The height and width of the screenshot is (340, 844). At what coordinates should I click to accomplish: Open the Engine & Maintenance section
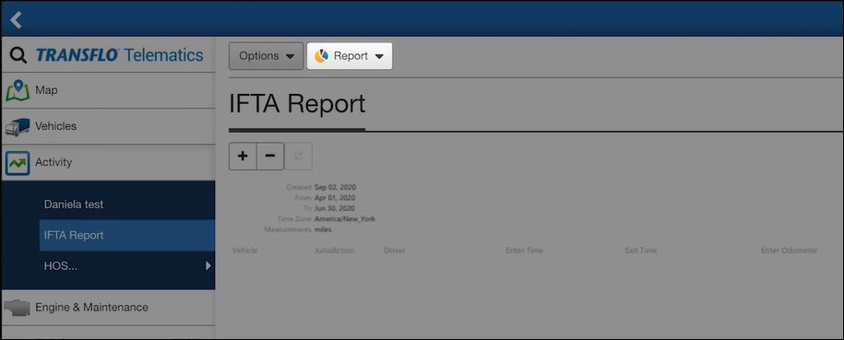point(108,308)
